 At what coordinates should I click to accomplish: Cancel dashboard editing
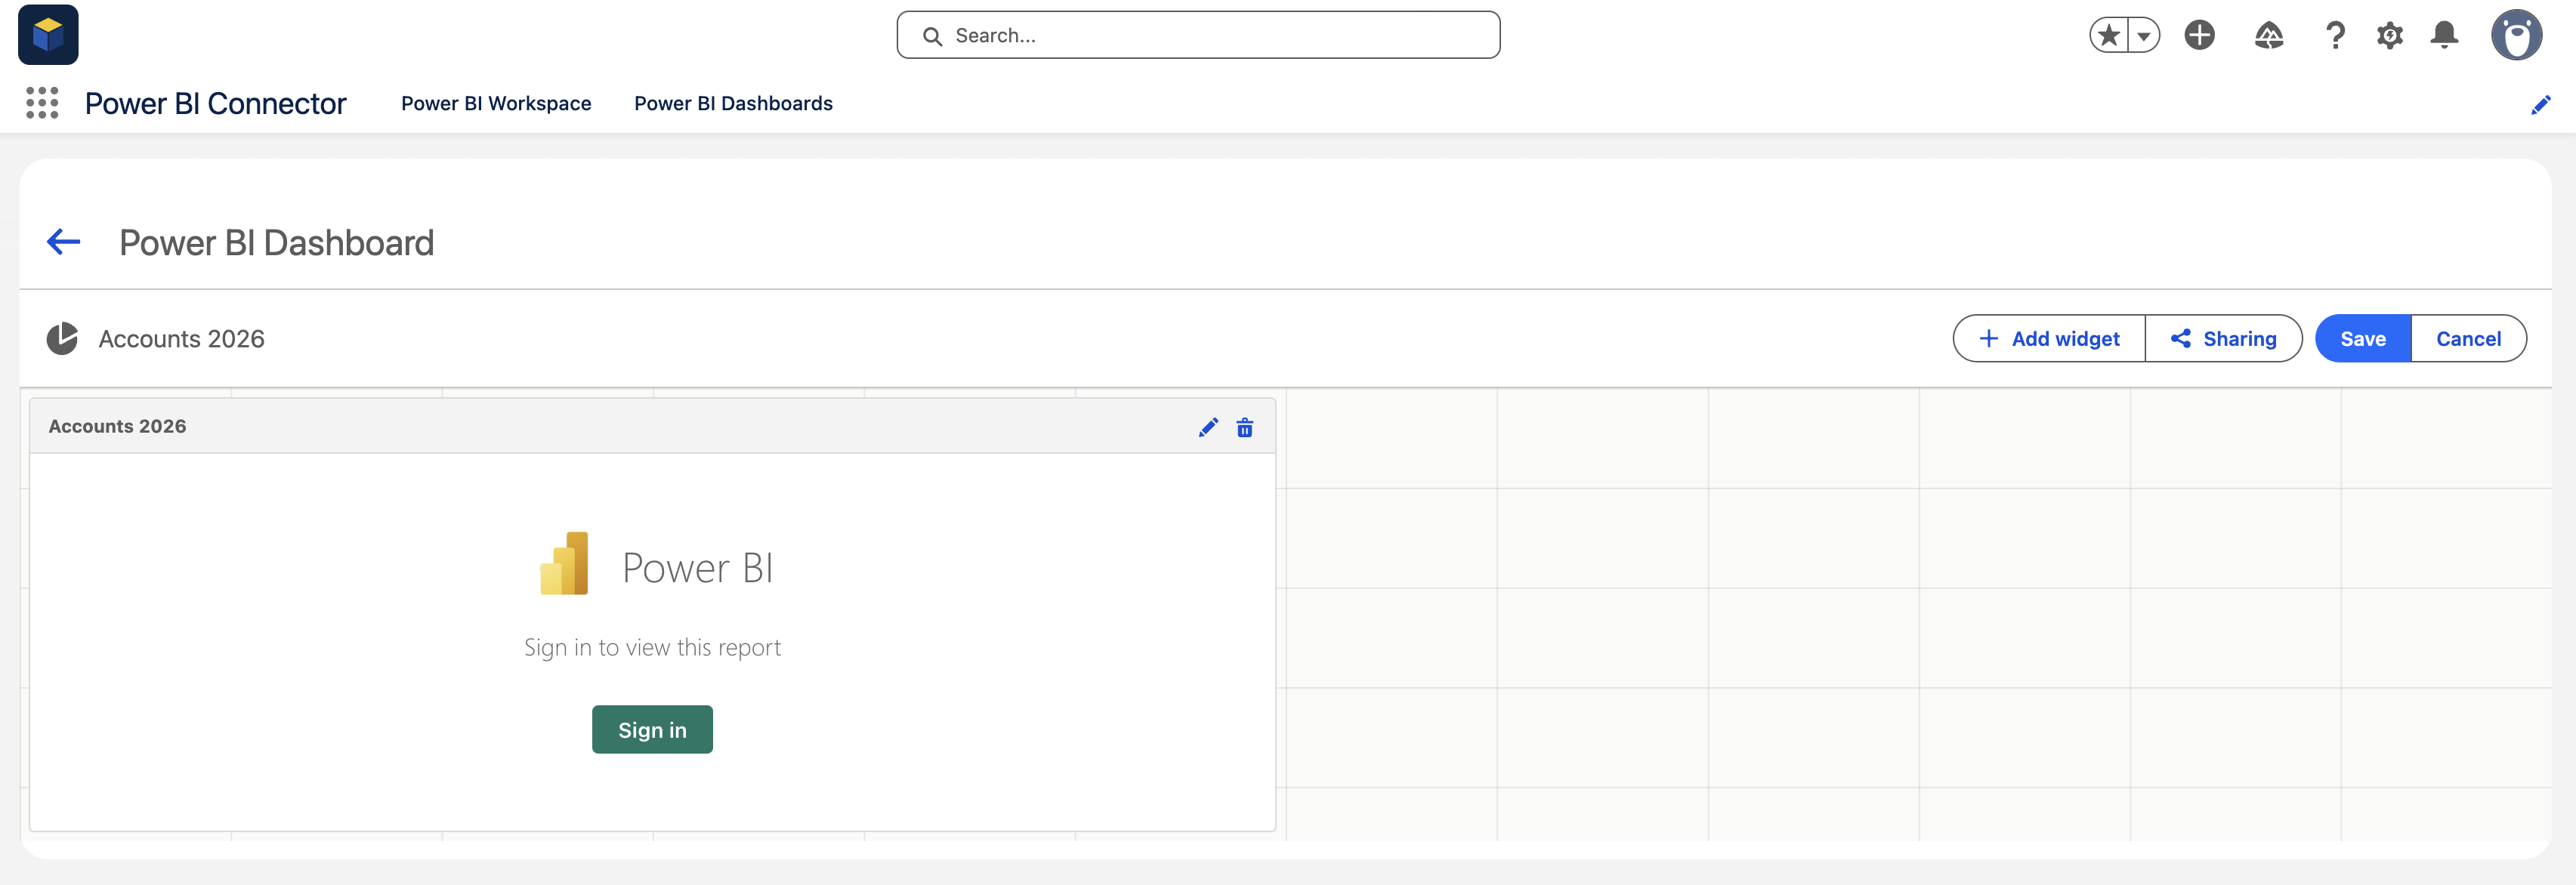[2468, 339]
